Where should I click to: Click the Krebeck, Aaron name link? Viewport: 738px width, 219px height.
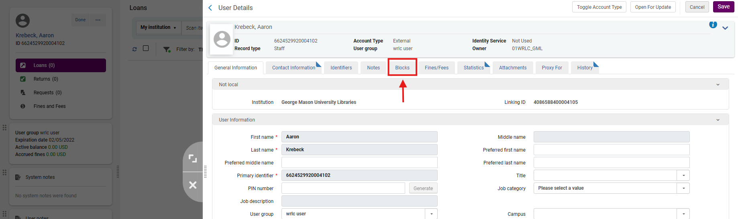(x=35, y=35)
